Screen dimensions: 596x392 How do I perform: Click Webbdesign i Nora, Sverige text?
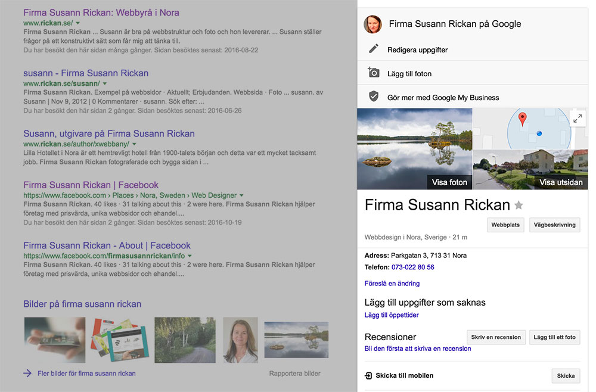pyautogui.click(x=405, y=237)
